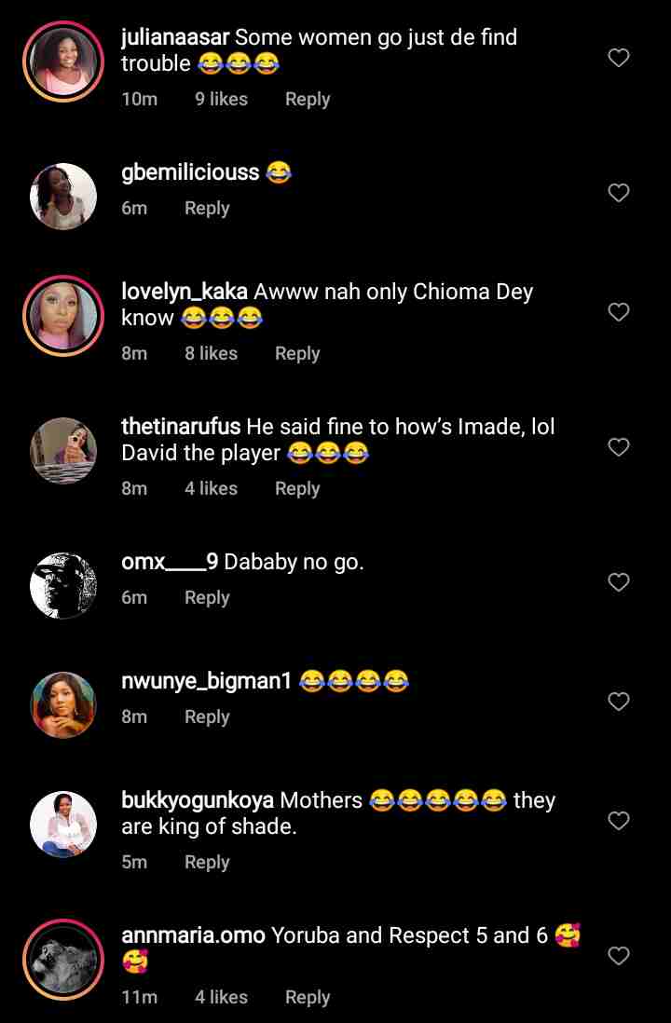The height and width of the screenshot is (1023, 671).
Task: View the 8 likes on lovelyn_kaka's comment
Action: [x=211, y=354]
